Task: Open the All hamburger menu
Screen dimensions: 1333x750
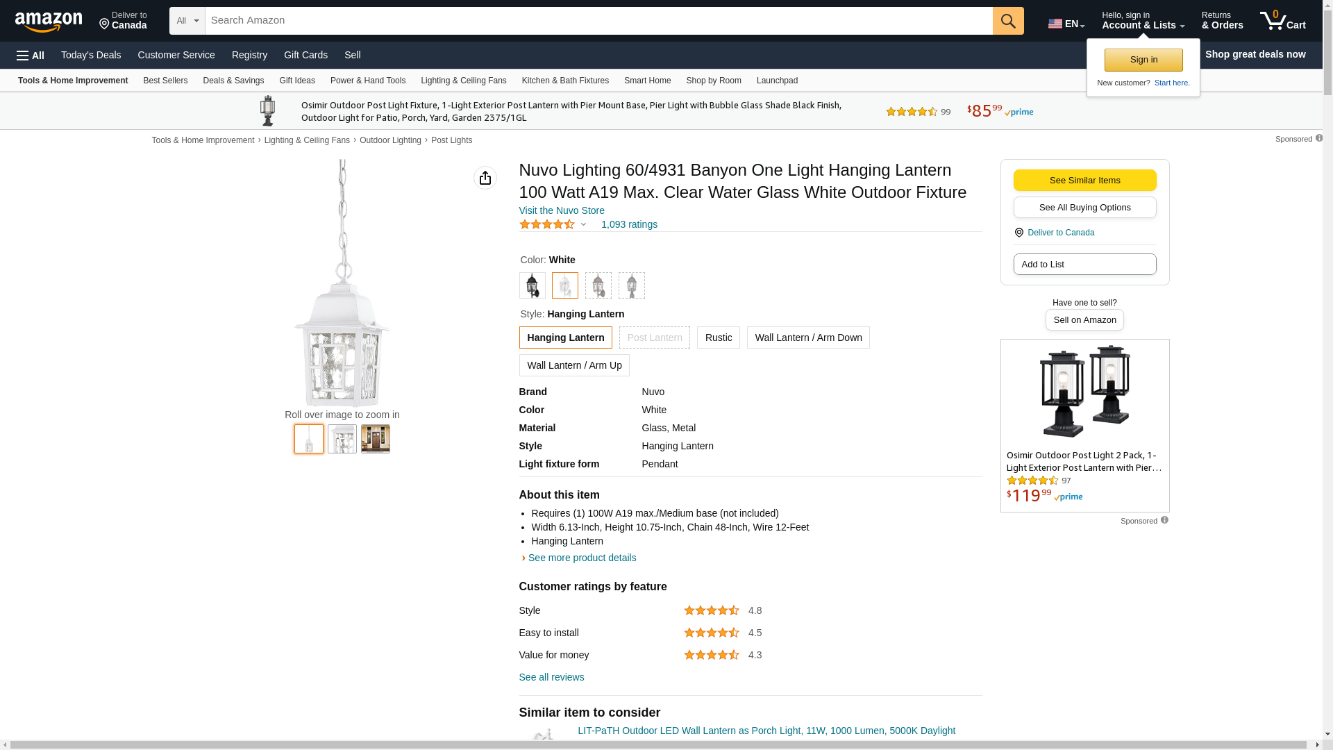Action: [31, 55]
